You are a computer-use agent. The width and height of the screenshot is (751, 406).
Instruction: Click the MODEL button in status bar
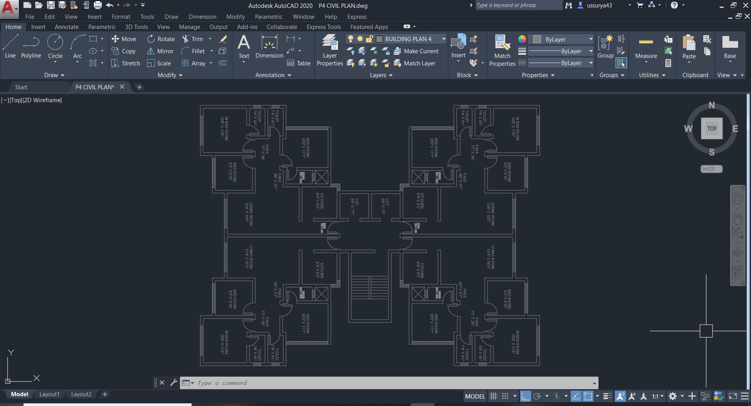tap(475, 396)
